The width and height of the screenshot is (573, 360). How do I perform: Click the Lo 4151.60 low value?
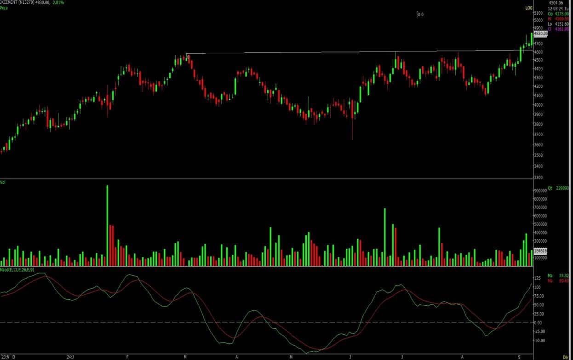[x=558, y=23]
